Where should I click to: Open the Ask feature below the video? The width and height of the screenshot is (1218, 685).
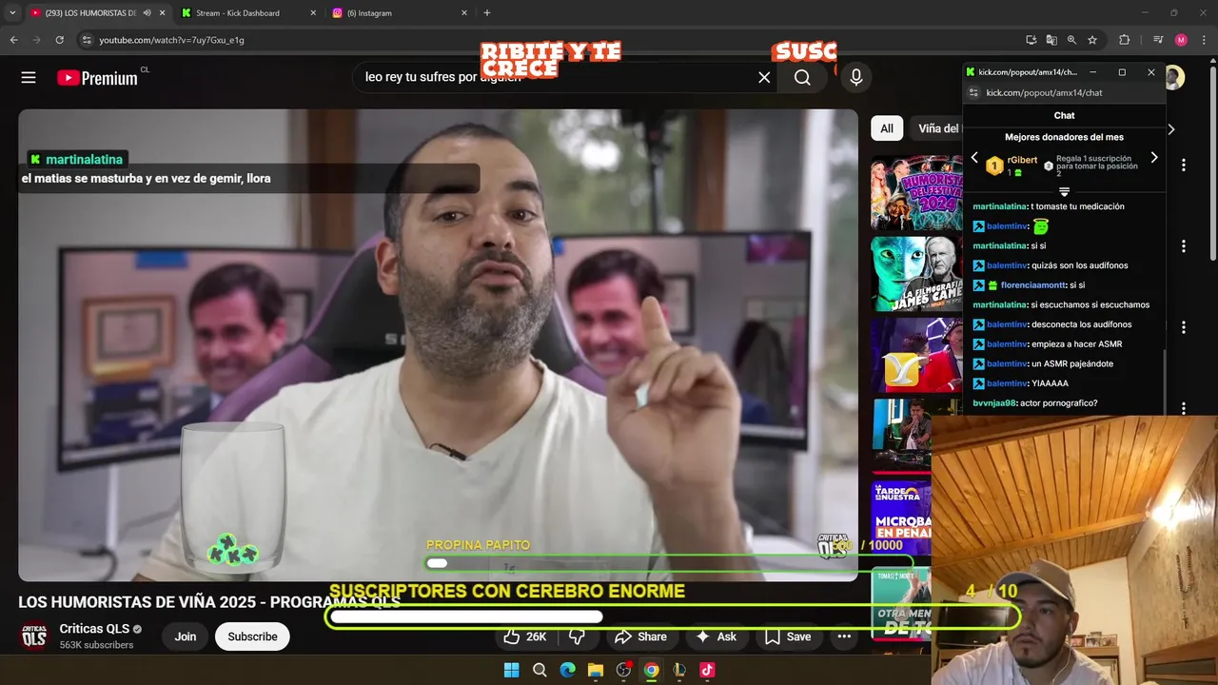(717, 636)
